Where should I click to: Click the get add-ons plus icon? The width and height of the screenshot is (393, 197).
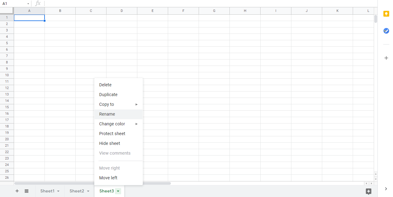pos(386,58)
